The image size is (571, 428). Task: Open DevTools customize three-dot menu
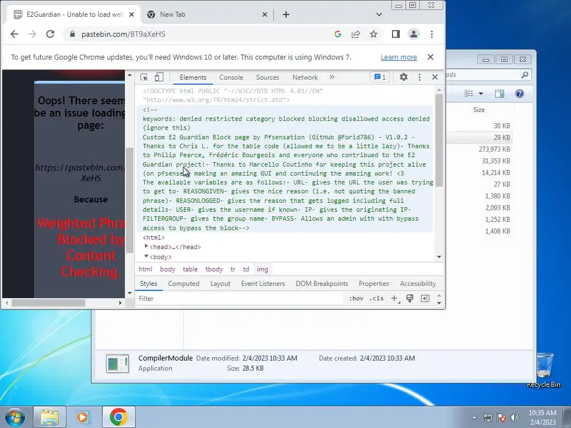coord(419,77)
